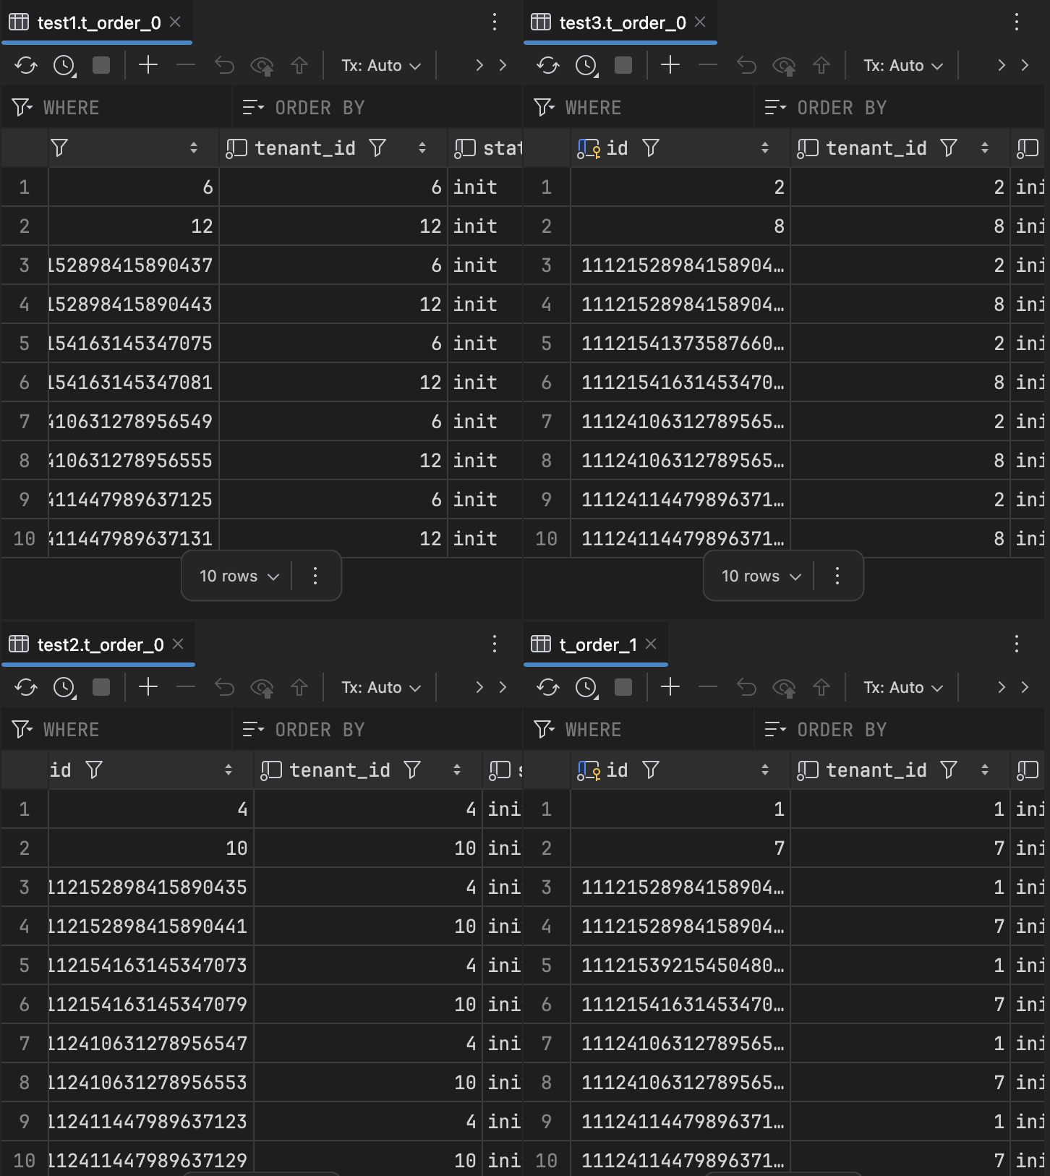Image resolution: width=1050 pixels, height=1176 pixels.
Task: Click submit up-arrow icon in test1.t_order_0 toolbar
Action: (299, 66)
